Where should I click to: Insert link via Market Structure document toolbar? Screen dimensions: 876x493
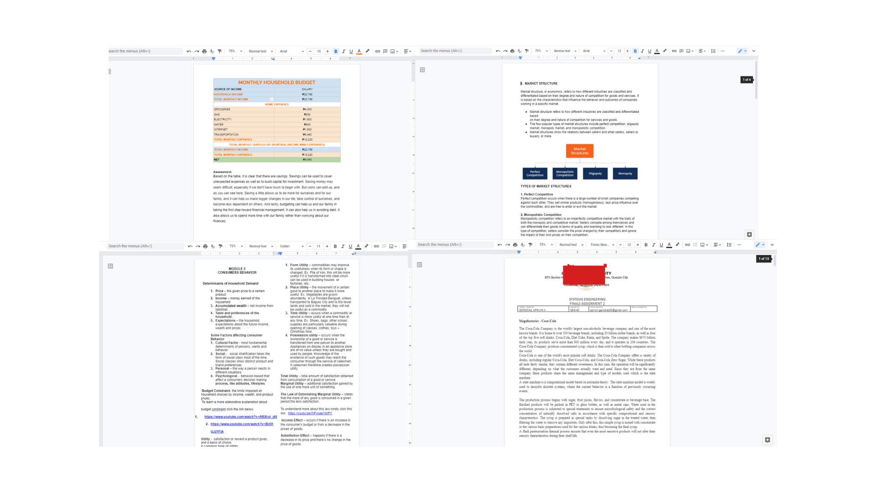(x=674, y=51)
